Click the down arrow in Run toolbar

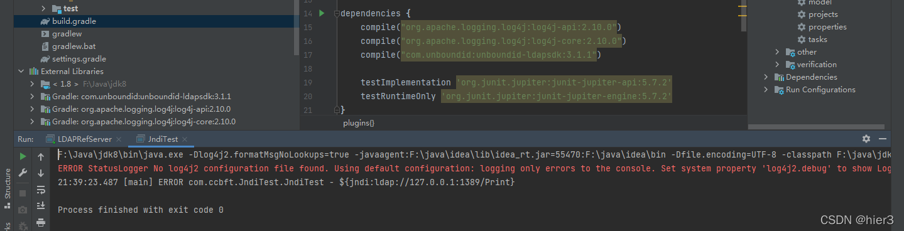[x=41, y=173]
